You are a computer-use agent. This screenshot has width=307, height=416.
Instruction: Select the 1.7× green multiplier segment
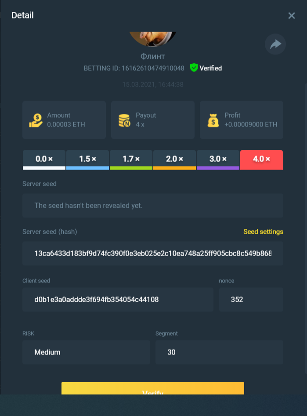tap(131, 159)
